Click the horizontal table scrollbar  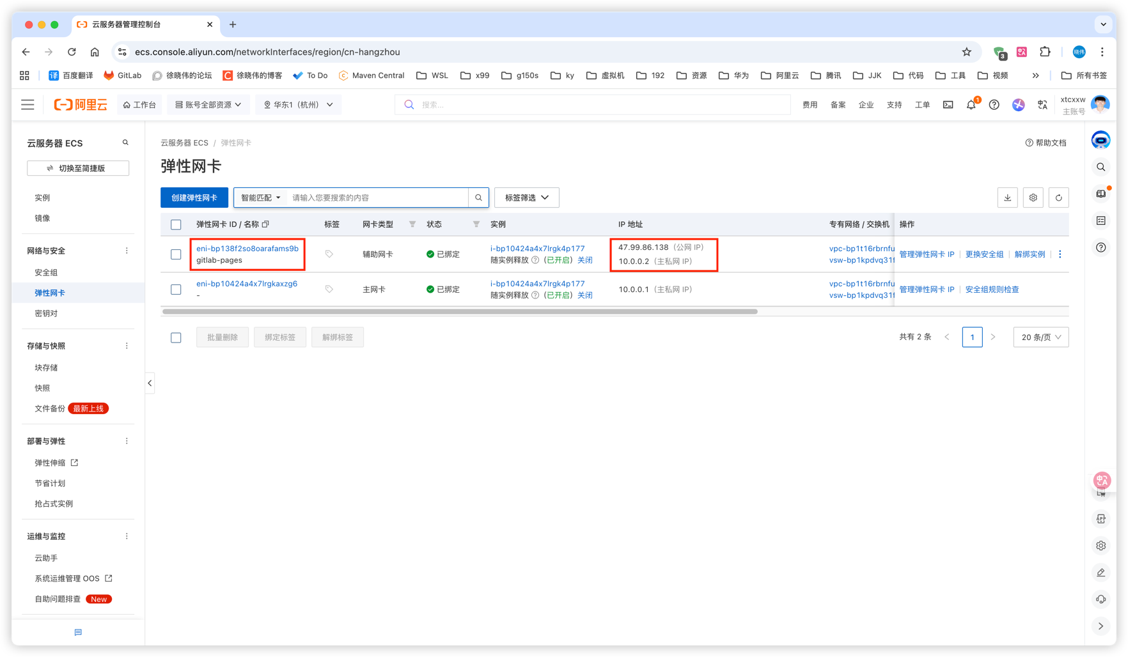460,312
